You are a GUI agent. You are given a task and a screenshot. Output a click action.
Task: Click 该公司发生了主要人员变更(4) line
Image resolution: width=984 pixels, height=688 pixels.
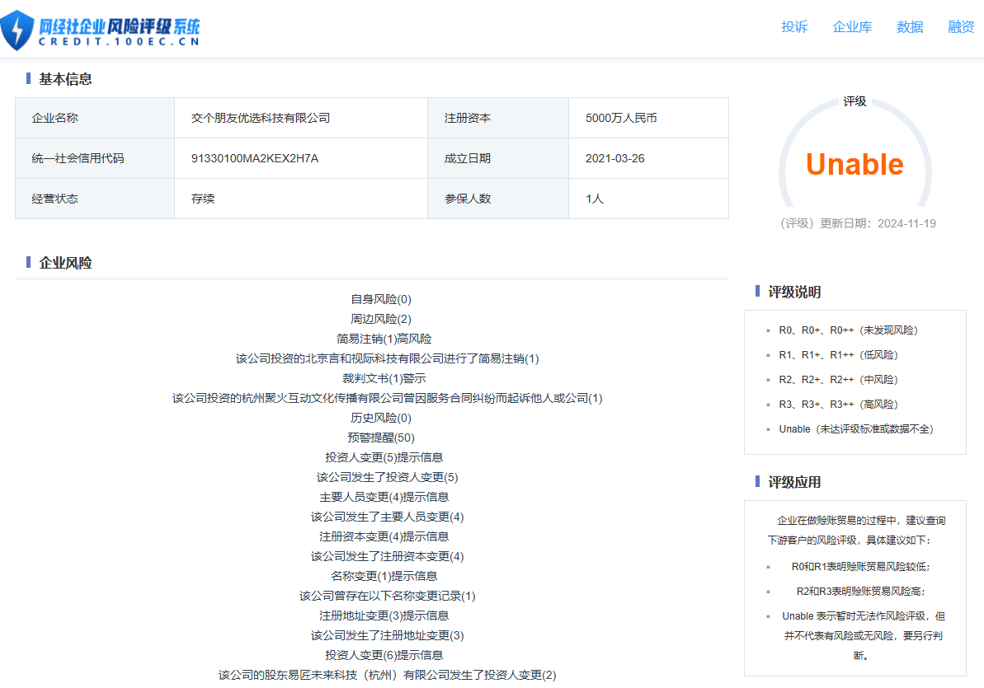[x=387, y=517]
